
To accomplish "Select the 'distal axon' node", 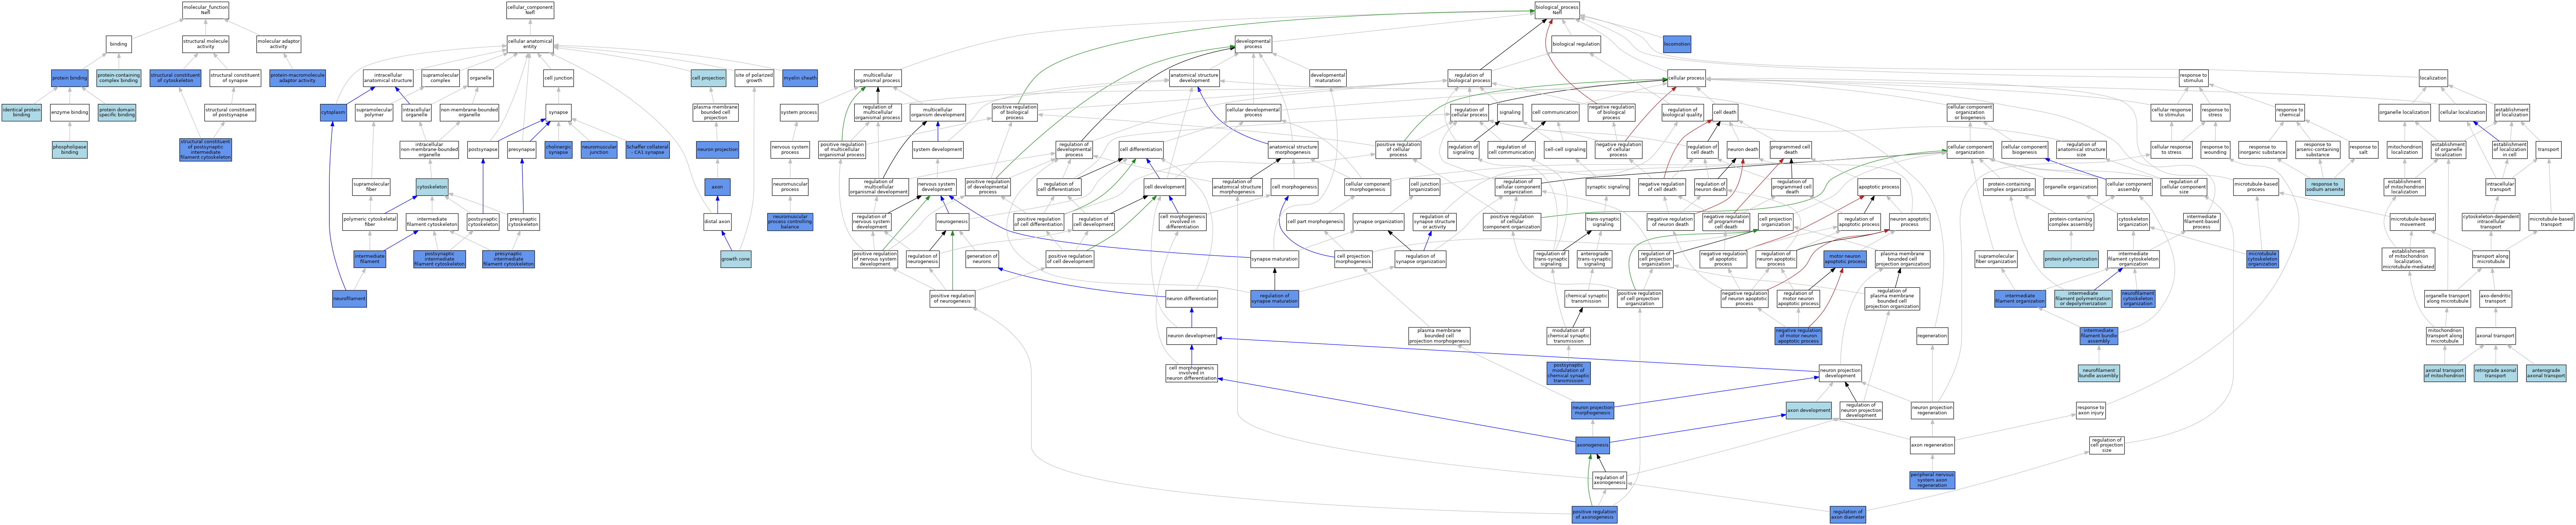I will tap(717, 222).
